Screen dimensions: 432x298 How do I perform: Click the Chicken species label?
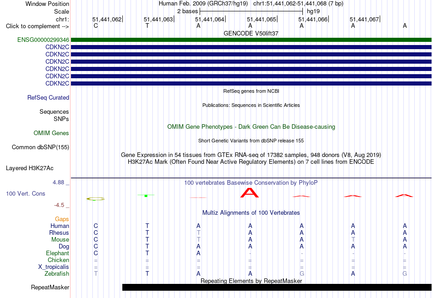[58, 260]
